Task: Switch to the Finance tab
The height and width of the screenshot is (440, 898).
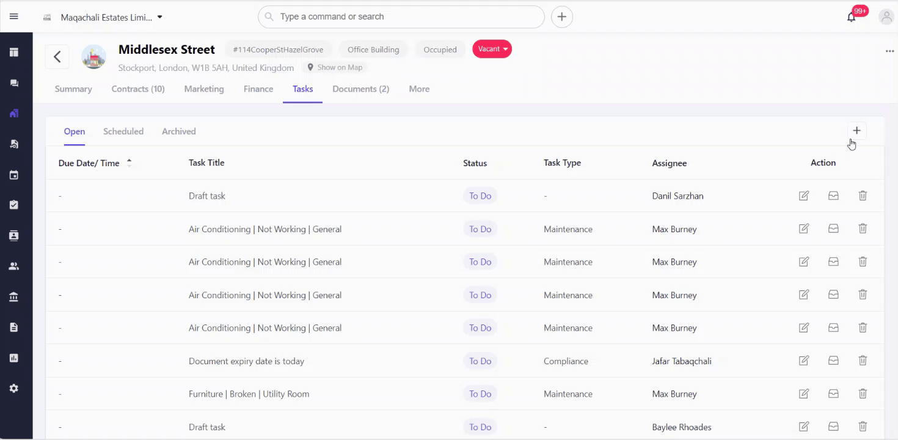Action: (258, 89)
